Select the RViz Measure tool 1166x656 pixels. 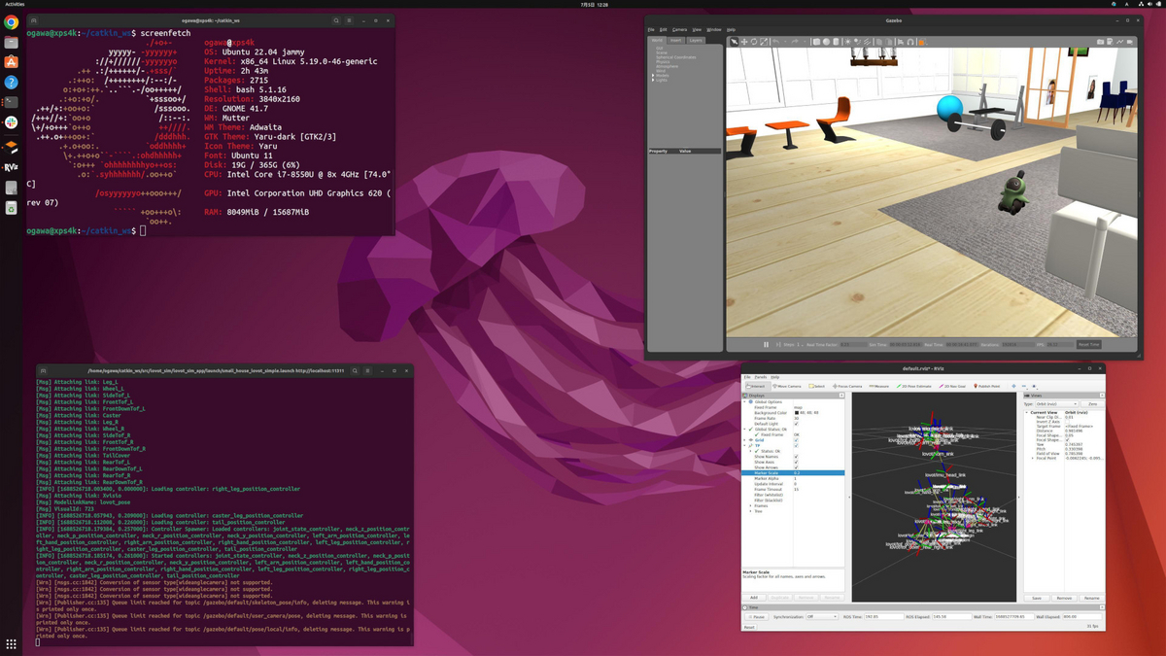click(878, 387)
